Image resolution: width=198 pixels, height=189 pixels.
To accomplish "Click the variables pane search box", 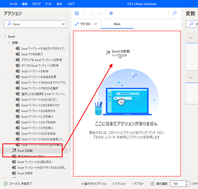I will coord(192,24).
